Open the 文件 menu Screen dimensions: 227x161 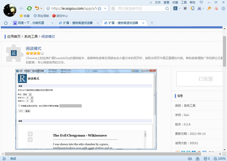[158, 2]
